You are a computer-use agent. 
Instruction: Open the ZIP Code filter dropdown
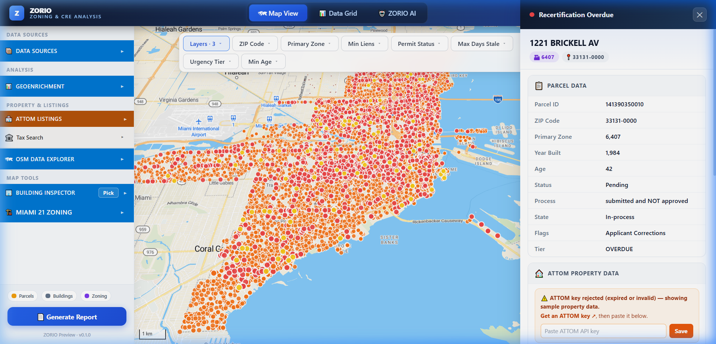coord(255,44)
